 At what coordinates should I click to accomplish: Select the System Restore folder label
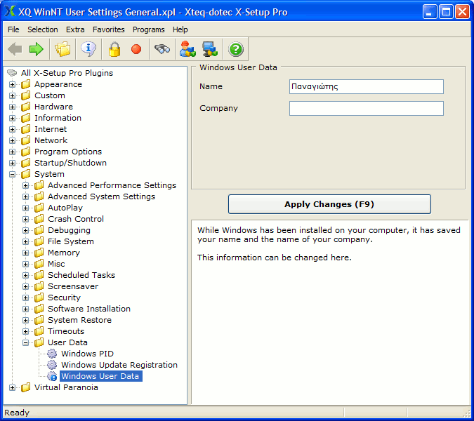79,320
